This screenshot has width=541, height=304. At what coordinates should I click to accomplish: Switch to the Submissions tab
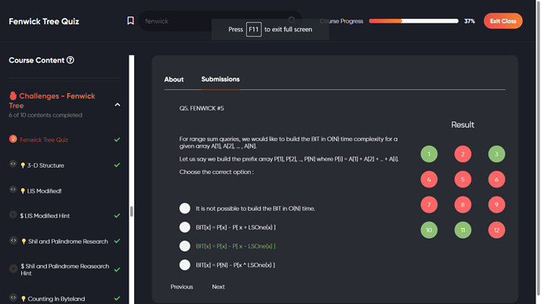click(220, 79)
